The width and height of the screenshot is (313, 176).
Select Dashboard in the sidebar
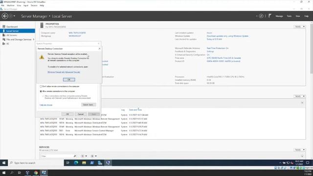[12, 27]
